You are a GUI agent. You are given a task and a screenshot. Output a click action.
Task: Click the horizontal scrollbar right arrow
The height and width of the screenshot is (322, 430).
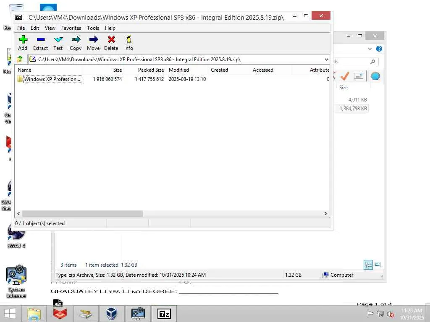[326, 213]
